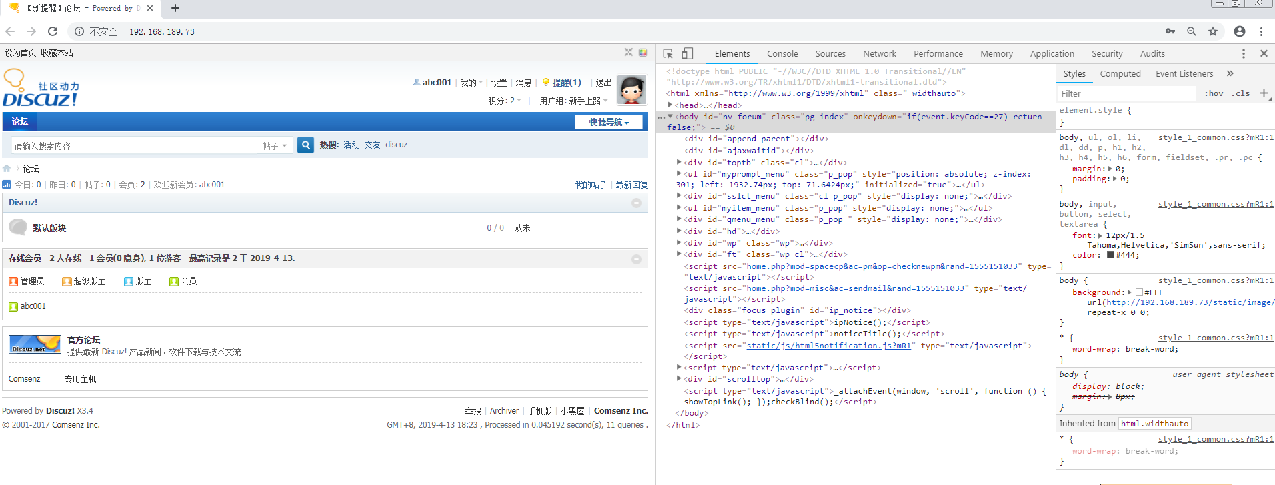Open the style switcher color icon
The image size is (1275, 485).
click(x=643, y=52)
